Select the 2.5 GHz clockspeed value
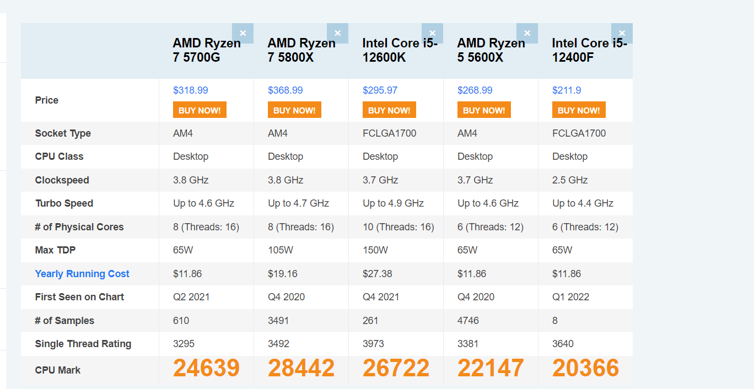Image resolution: width=754 pixels, height=389 pixels. point(570,180)
